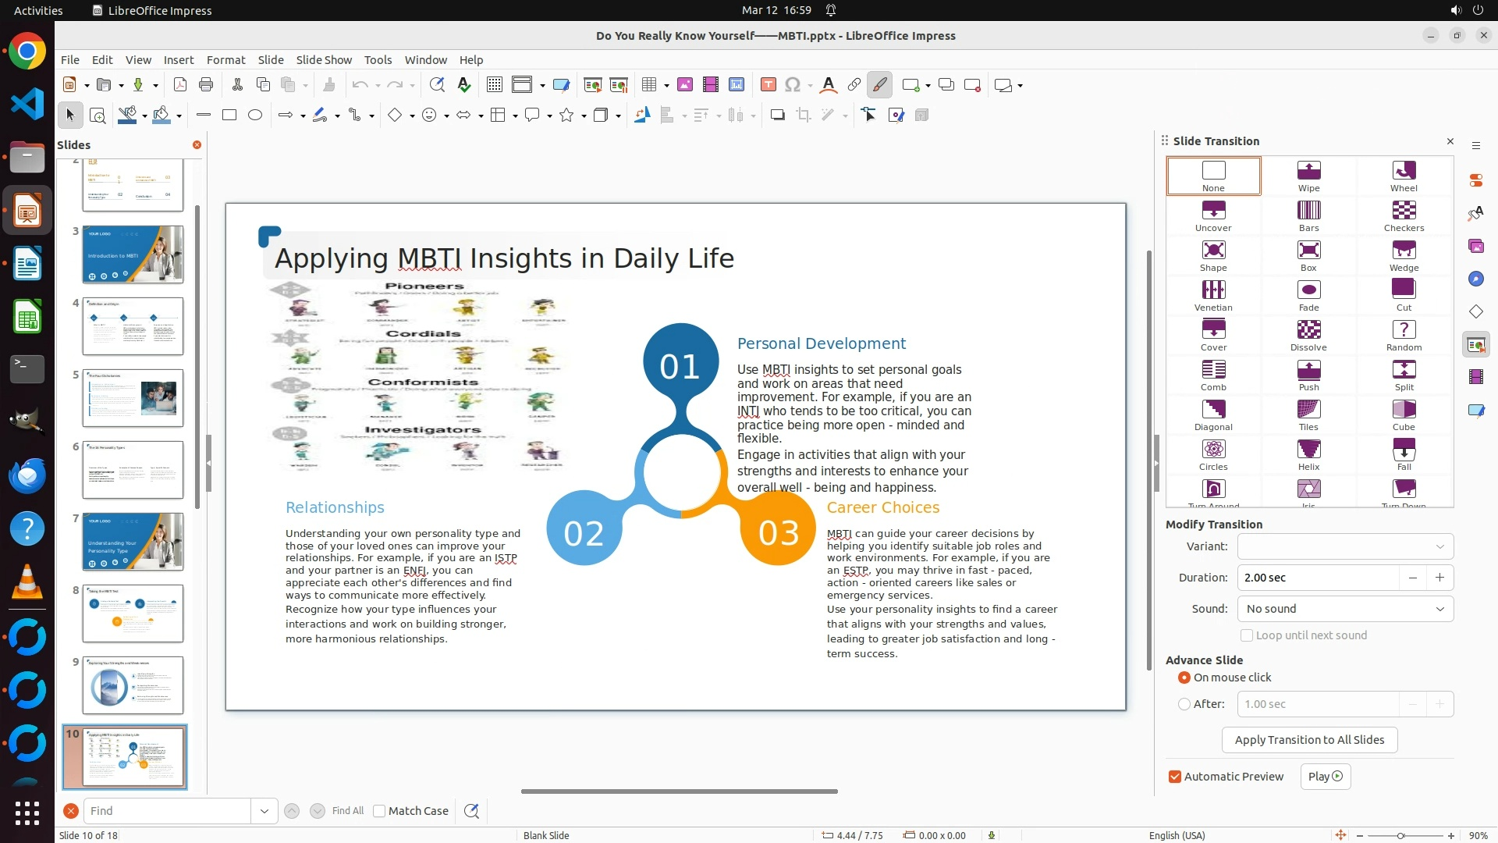Viewport: 1498px width, 843px height.
Task: Pick the Checkers transition icon
Action: tap(1404, 211)
